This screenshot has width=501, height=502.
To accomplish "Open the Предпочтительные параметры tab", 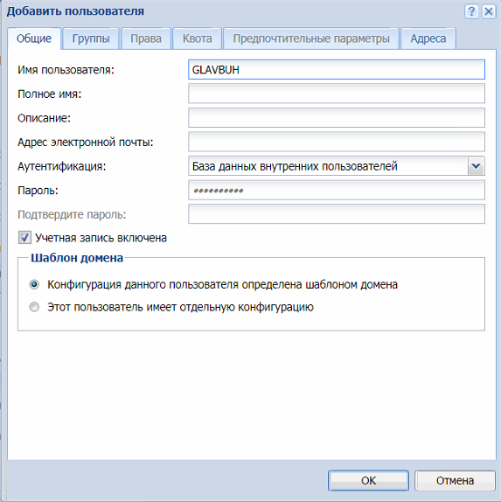I will (x=311, y=38).
